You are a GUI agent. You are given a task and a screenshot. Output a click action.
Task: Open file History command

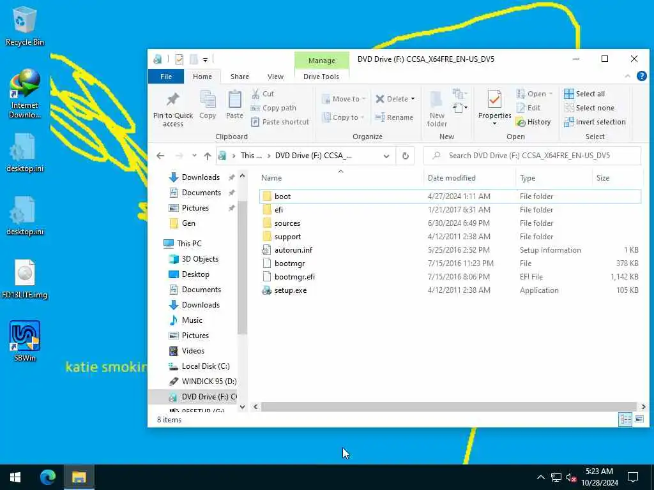(x=533, y=122)
